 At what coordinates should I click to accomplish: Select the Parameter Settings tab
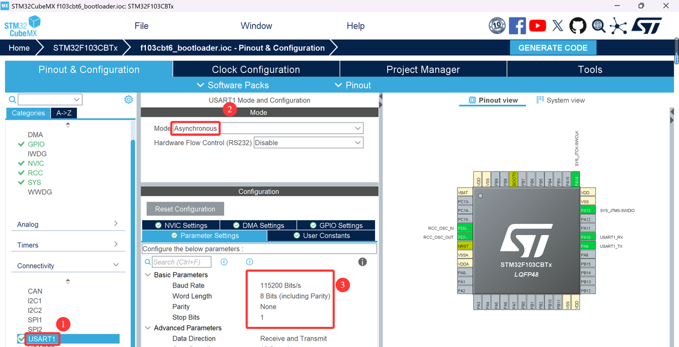tap(205, 236)
